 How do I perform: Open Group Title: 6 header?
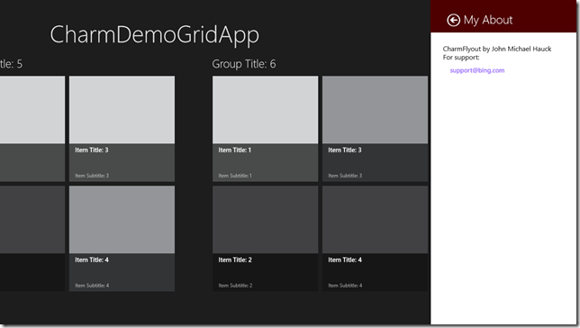tap(244, 64)
